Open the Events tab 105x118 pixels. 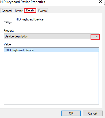pyautogui.click(x=42, y=11)
